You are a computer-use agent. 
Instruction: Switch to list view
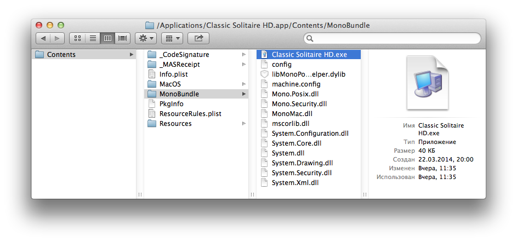pos(93,38)
